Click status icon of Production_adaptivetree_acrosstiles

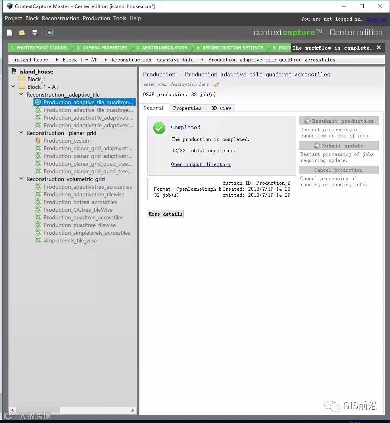coord(38,186)
